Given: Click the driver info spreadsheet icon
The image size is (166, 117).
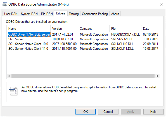Looking at the screenshot, I should tap(13, 91).
